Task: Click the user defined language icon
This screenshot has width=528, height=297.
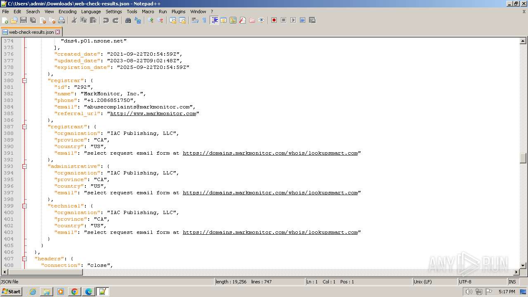Action: tap(224, 20)
